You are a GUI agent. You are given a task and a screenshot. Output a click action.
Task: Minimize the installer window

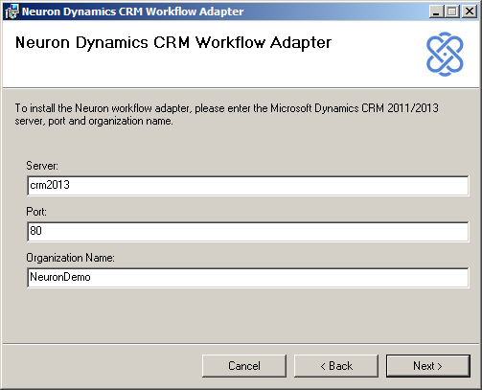click(x=436, y=11)
